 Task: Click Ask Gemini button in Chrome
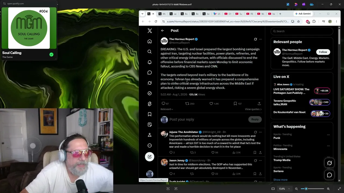[x=303, y=14]
